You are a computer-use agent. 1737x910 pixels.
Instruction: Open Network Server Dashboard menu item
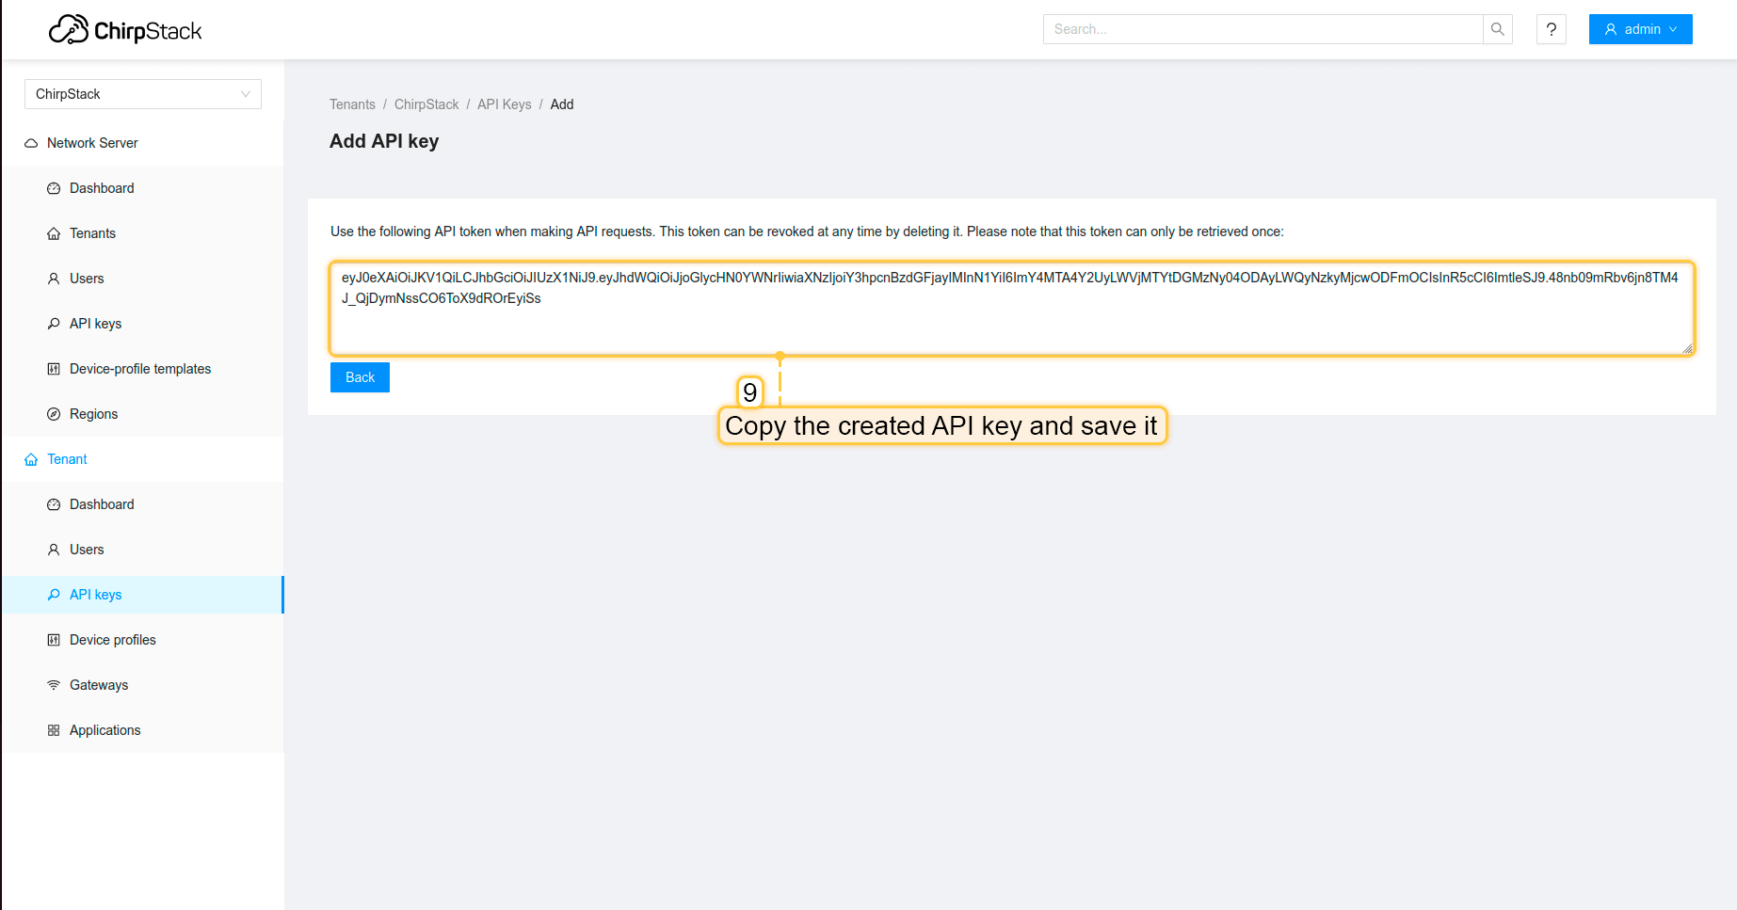[x=102, y=188]
